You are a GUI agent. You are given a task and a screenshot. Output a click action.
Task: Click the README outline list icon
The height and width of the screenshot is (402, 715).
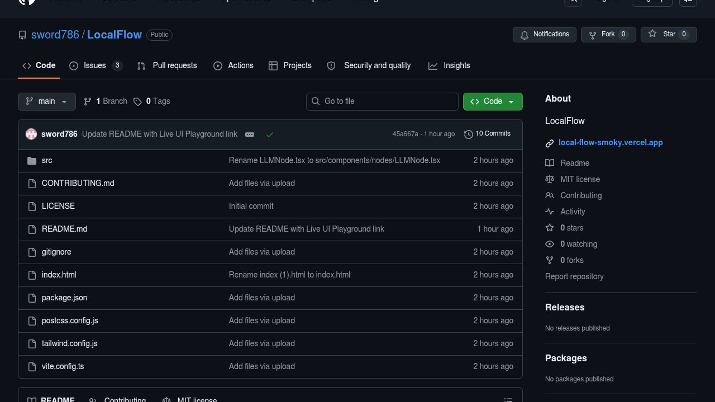click(x=508, y=399)
